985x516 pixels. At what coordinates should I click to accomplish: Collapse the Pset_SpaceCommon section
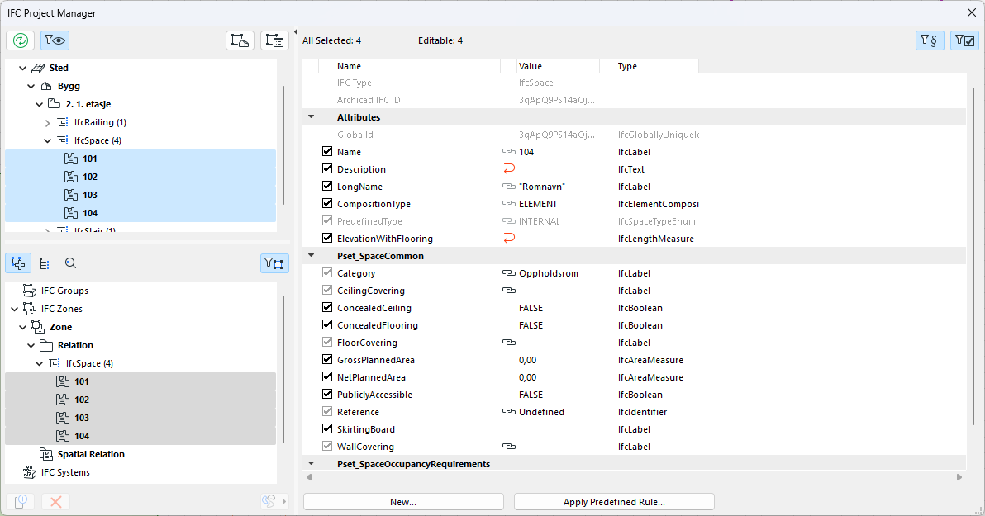coord(312,256)
